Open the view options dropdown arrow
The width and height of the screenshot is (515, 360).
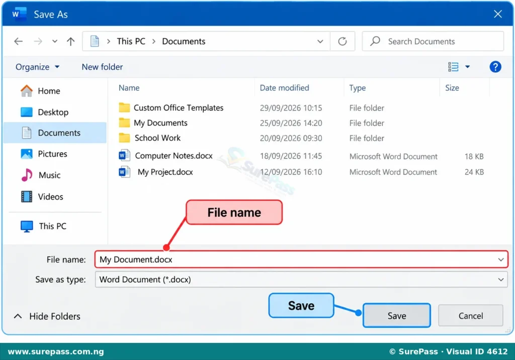pos(467,67)
